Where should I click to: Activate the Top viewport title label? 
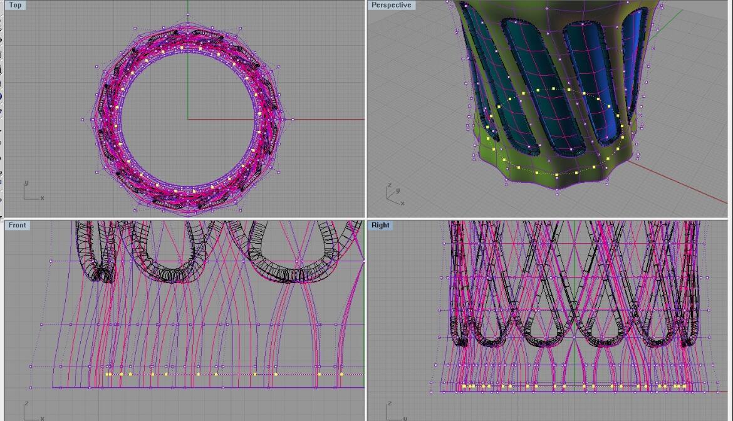pos(15,5)
